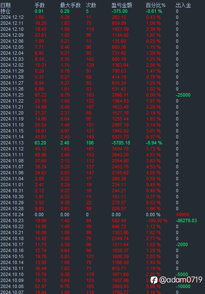Viewport: 205px width, 294px height.
Task: Click the 最大手数 column header
Action: (x=70, y=5)
